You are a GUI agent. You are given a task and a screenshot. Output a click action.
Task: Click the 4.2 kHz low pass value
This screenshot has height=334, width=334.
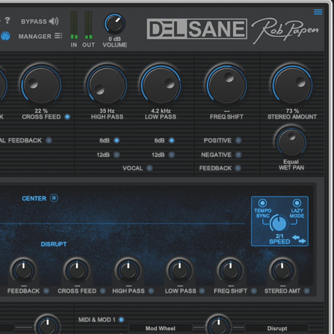click(161, 111)
